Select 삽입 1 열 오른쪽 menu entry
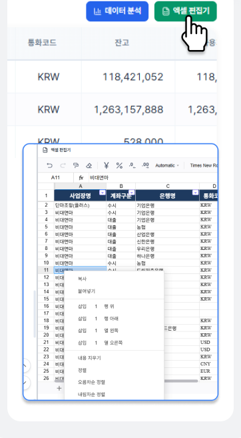241x438 pixels. [x=114, y=343]
